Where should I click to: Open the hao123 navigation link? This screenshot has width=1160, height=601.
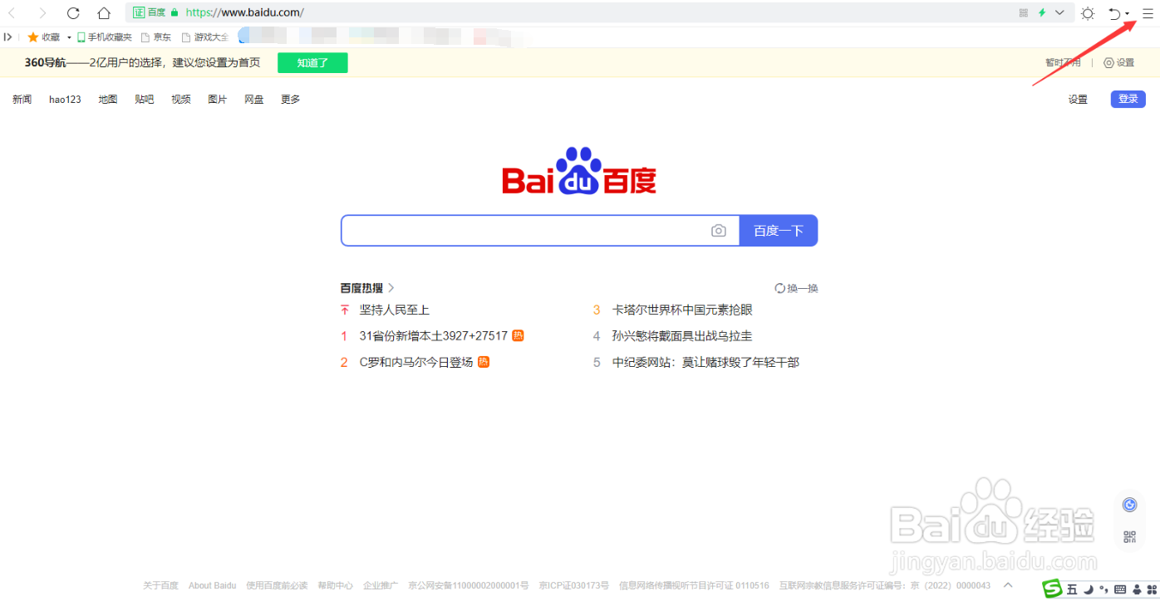pos(65,100)
